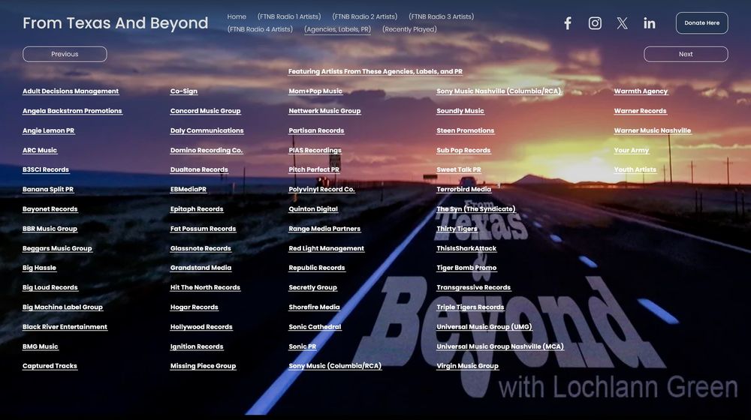751x420 pixels.
Task: Open the Home menu item
Action: (x=237, y=16)
